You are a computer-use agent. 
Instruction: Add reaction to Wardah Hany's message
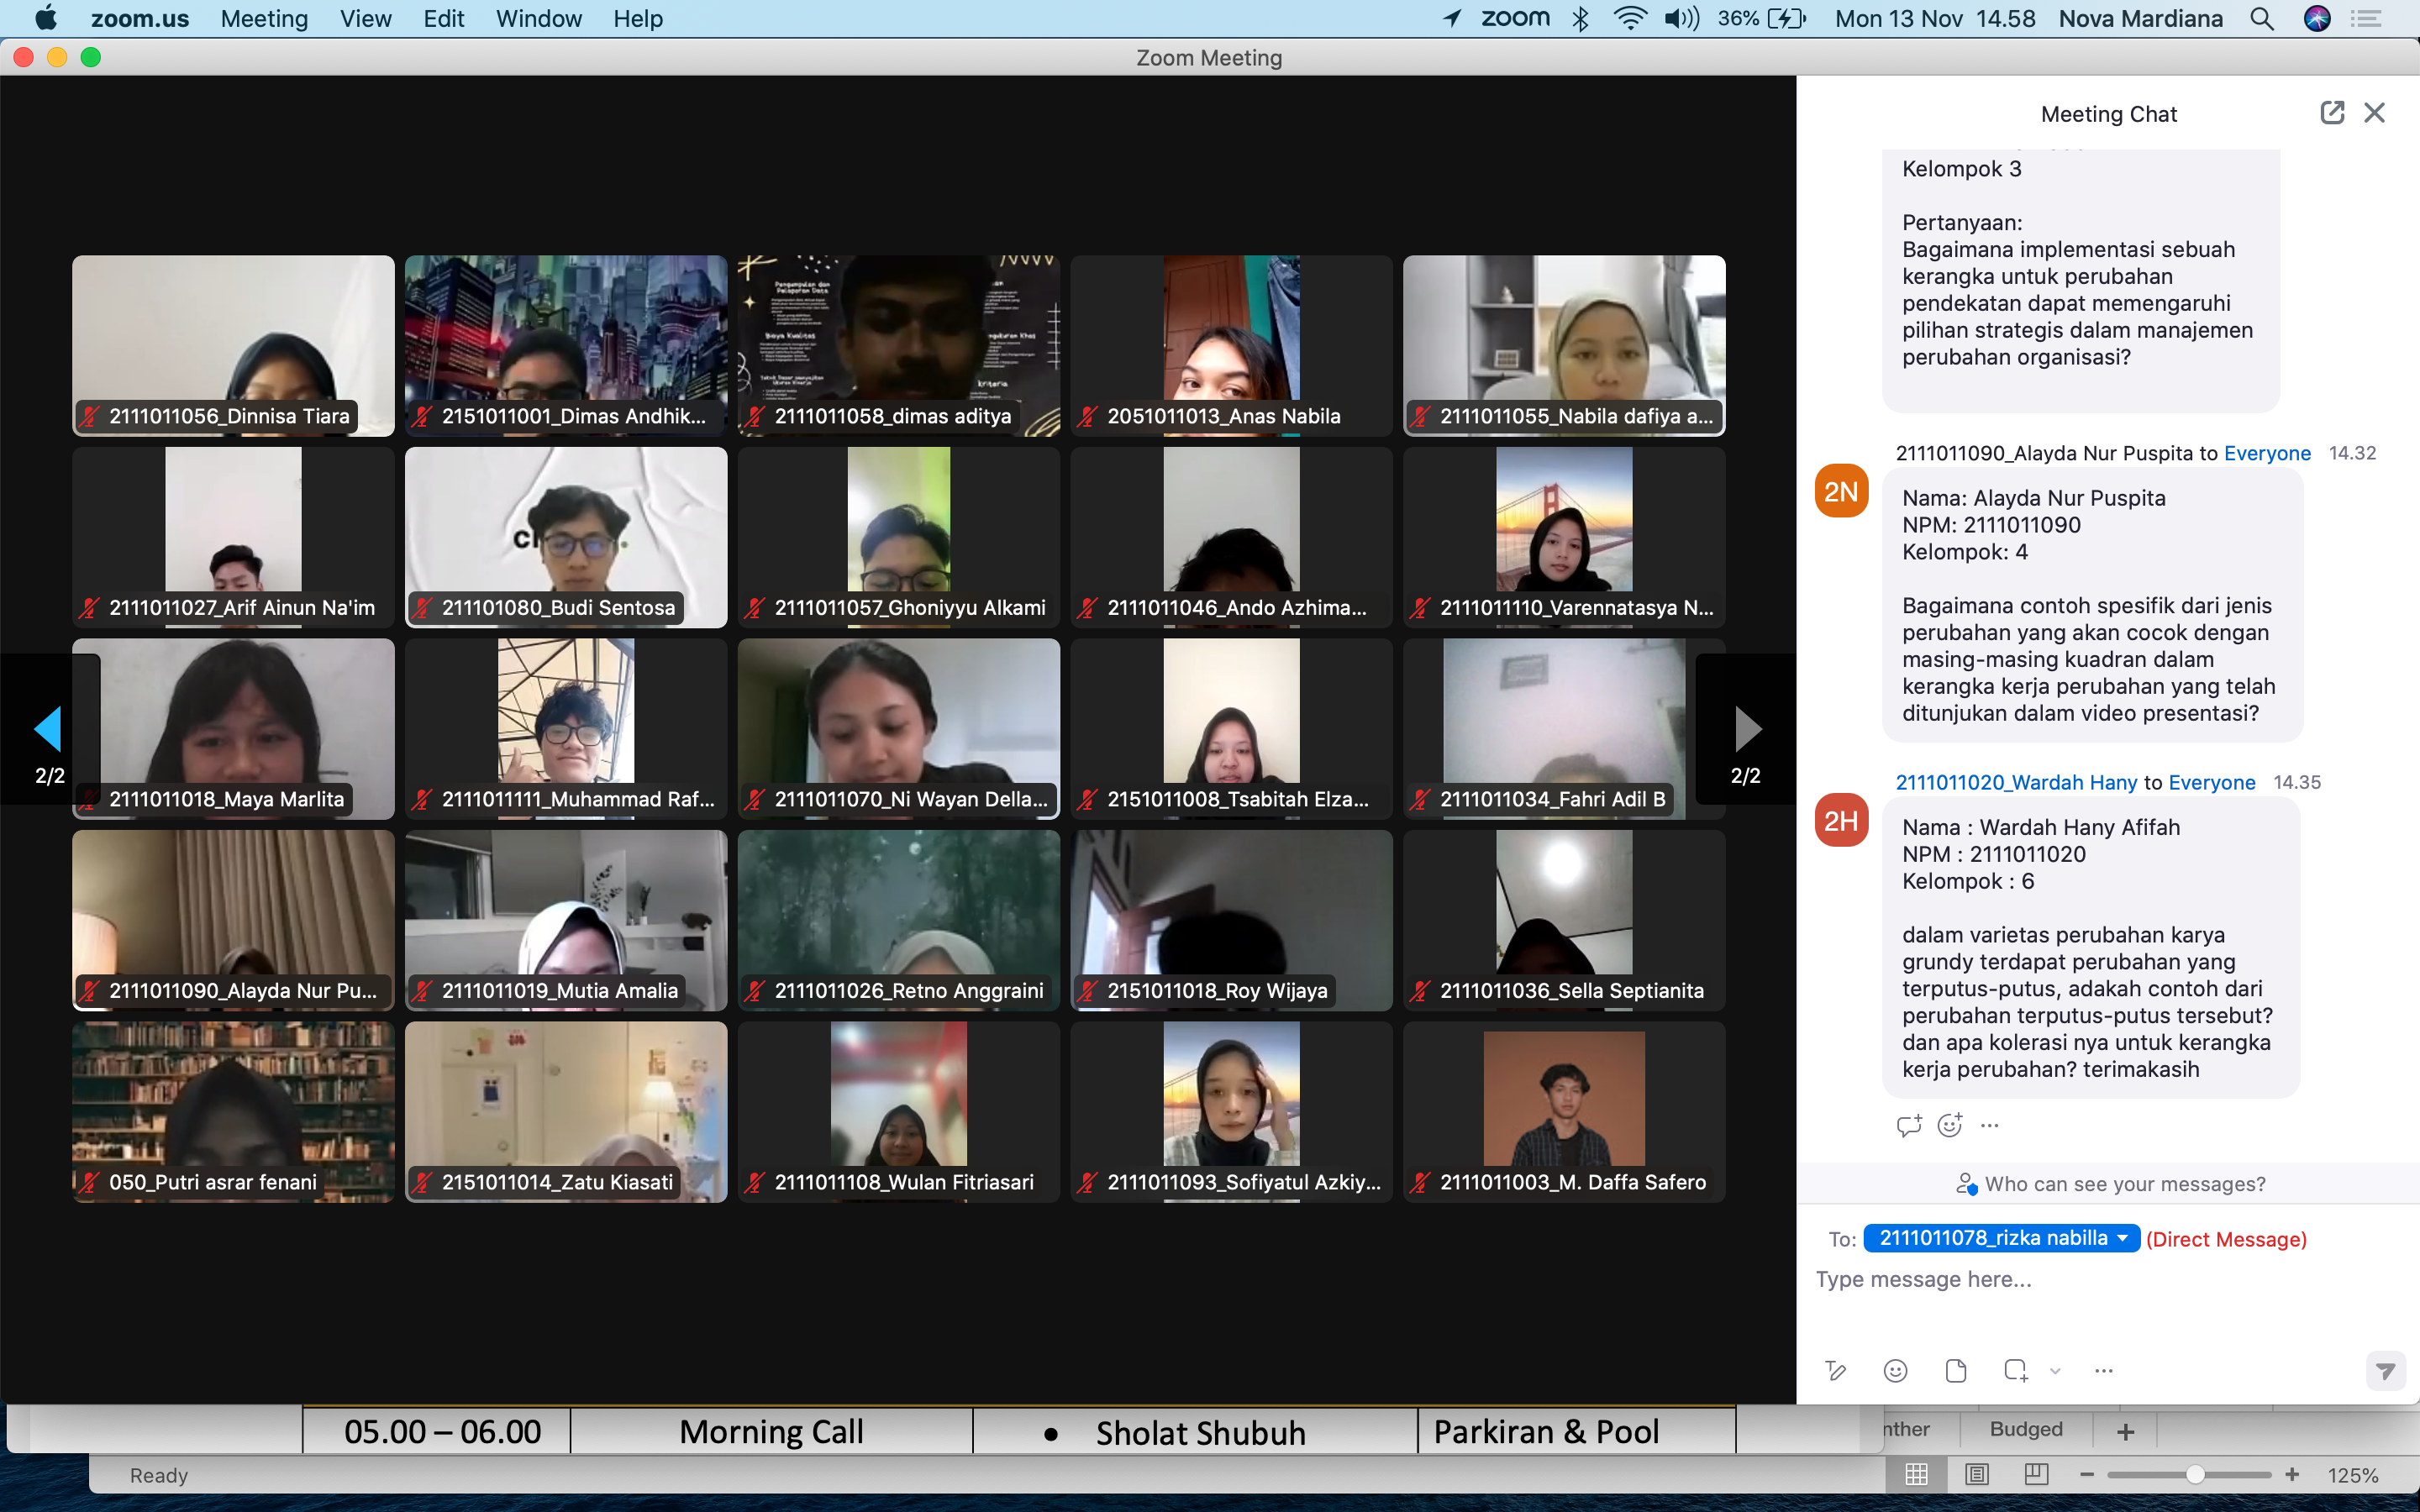pyautogui.click(x=1949, y=1125)
